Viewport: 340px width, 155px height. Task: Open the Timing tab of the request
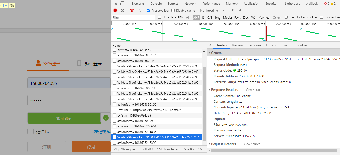[286, 45]
